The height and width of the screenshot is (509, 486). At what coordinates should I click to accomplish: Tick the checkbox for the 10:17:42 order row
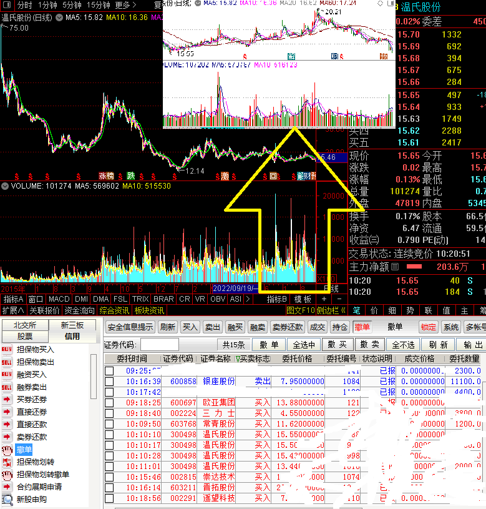pos(109,392)
